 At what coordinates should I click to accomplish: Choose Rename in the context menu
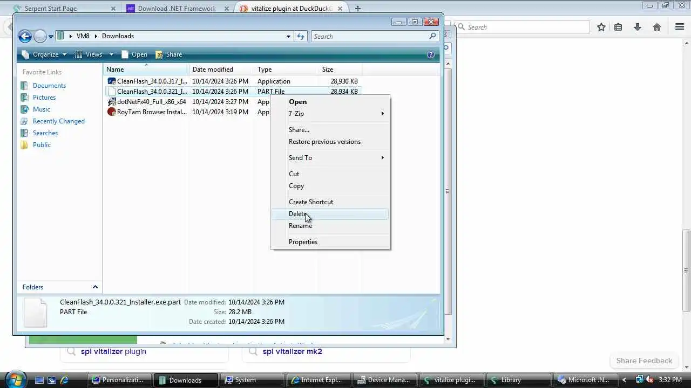[x=330, y=226]
